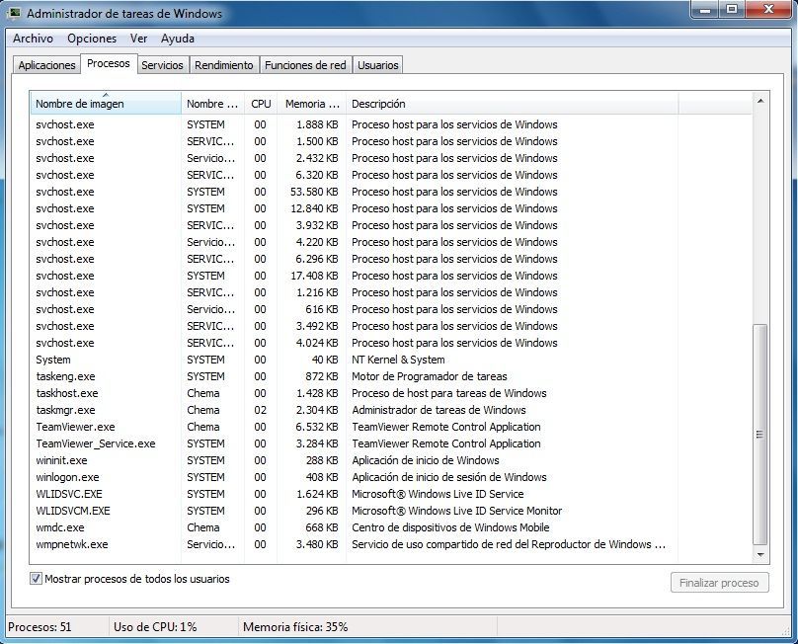Click the Finalizar proceso button
Viewport: 798px width, 644px height.
(719, 583)
